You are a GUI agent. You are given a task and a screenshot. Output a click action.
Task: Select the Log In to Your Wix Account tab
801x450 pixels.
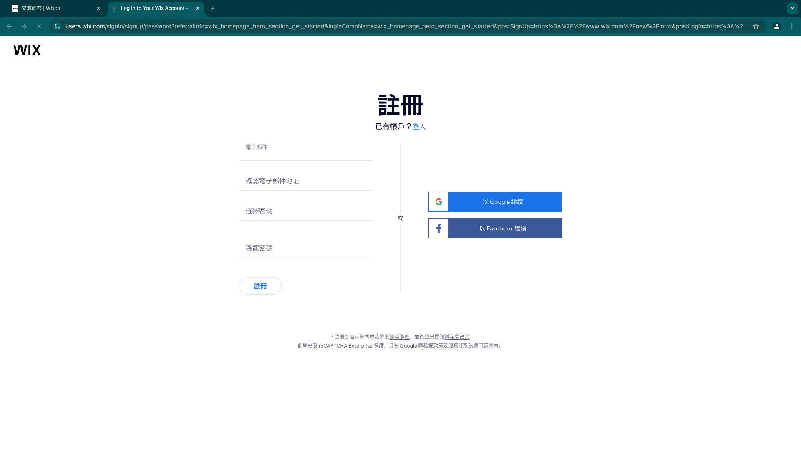(156, 8)
